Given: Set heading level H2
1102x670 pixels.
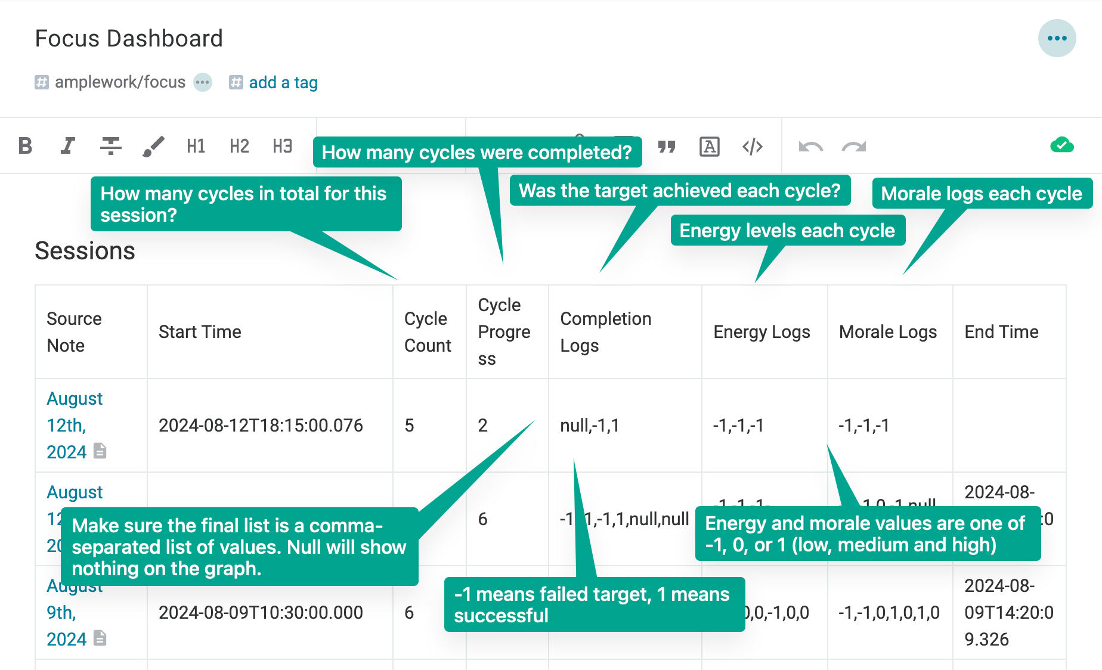Looking at the screenshot, I should click(239, 146).
